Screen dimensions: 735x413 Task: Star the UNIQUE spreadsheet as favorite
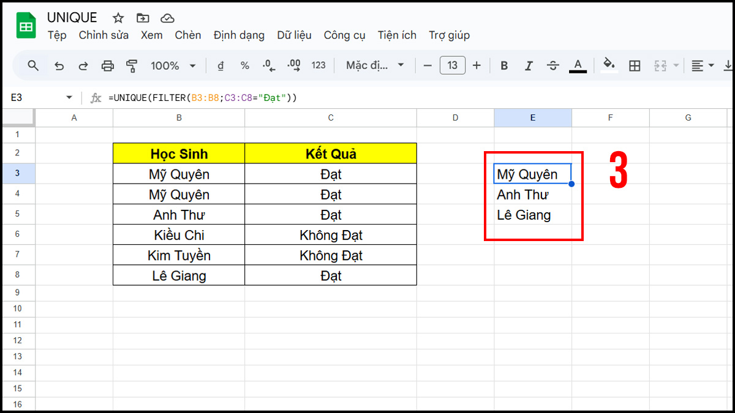(117, 18)
